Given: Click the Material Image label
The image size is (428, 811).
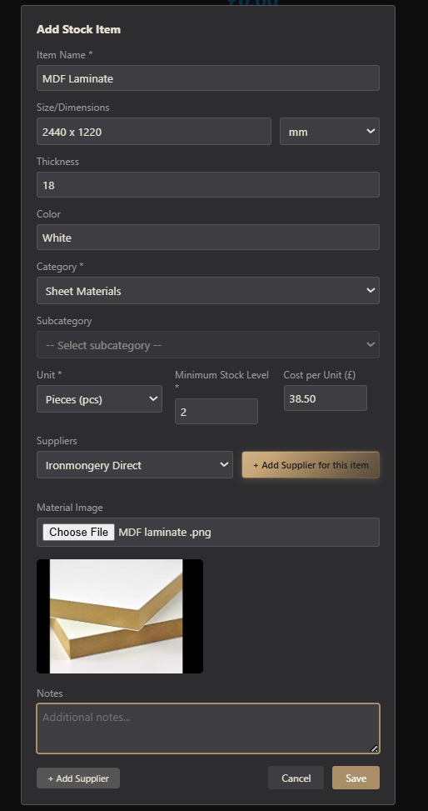Looking at the screenshot, I should coord(70,508).
